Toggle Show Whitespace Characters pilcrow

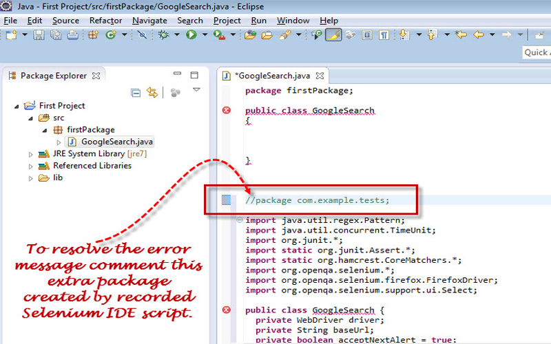tap(384, 35)
